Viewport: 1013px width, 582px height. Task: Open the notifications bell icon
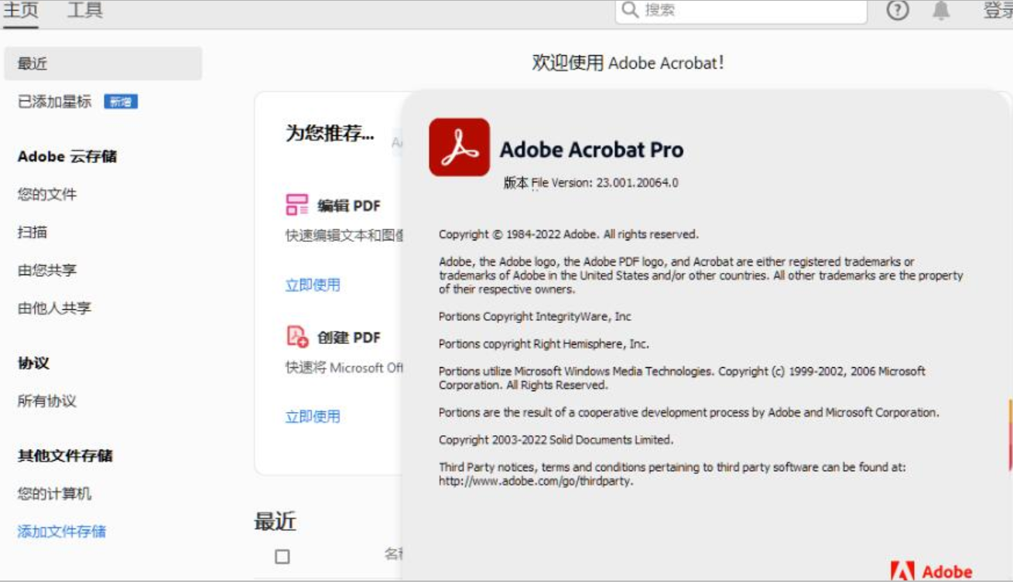click(x=941, y=10)
